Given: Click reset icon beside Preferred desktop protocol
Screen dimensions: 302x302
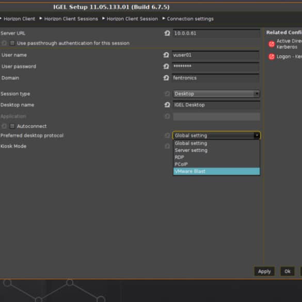Looking at the screenshot, I should pyautogui.click(x=167, y=135).
